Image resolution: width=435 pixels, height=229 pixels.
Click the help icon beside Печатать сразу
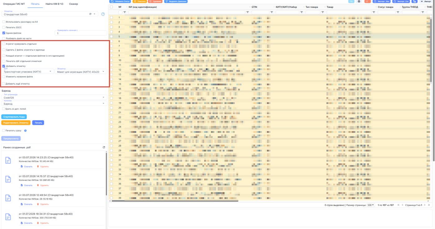(25, 131)
